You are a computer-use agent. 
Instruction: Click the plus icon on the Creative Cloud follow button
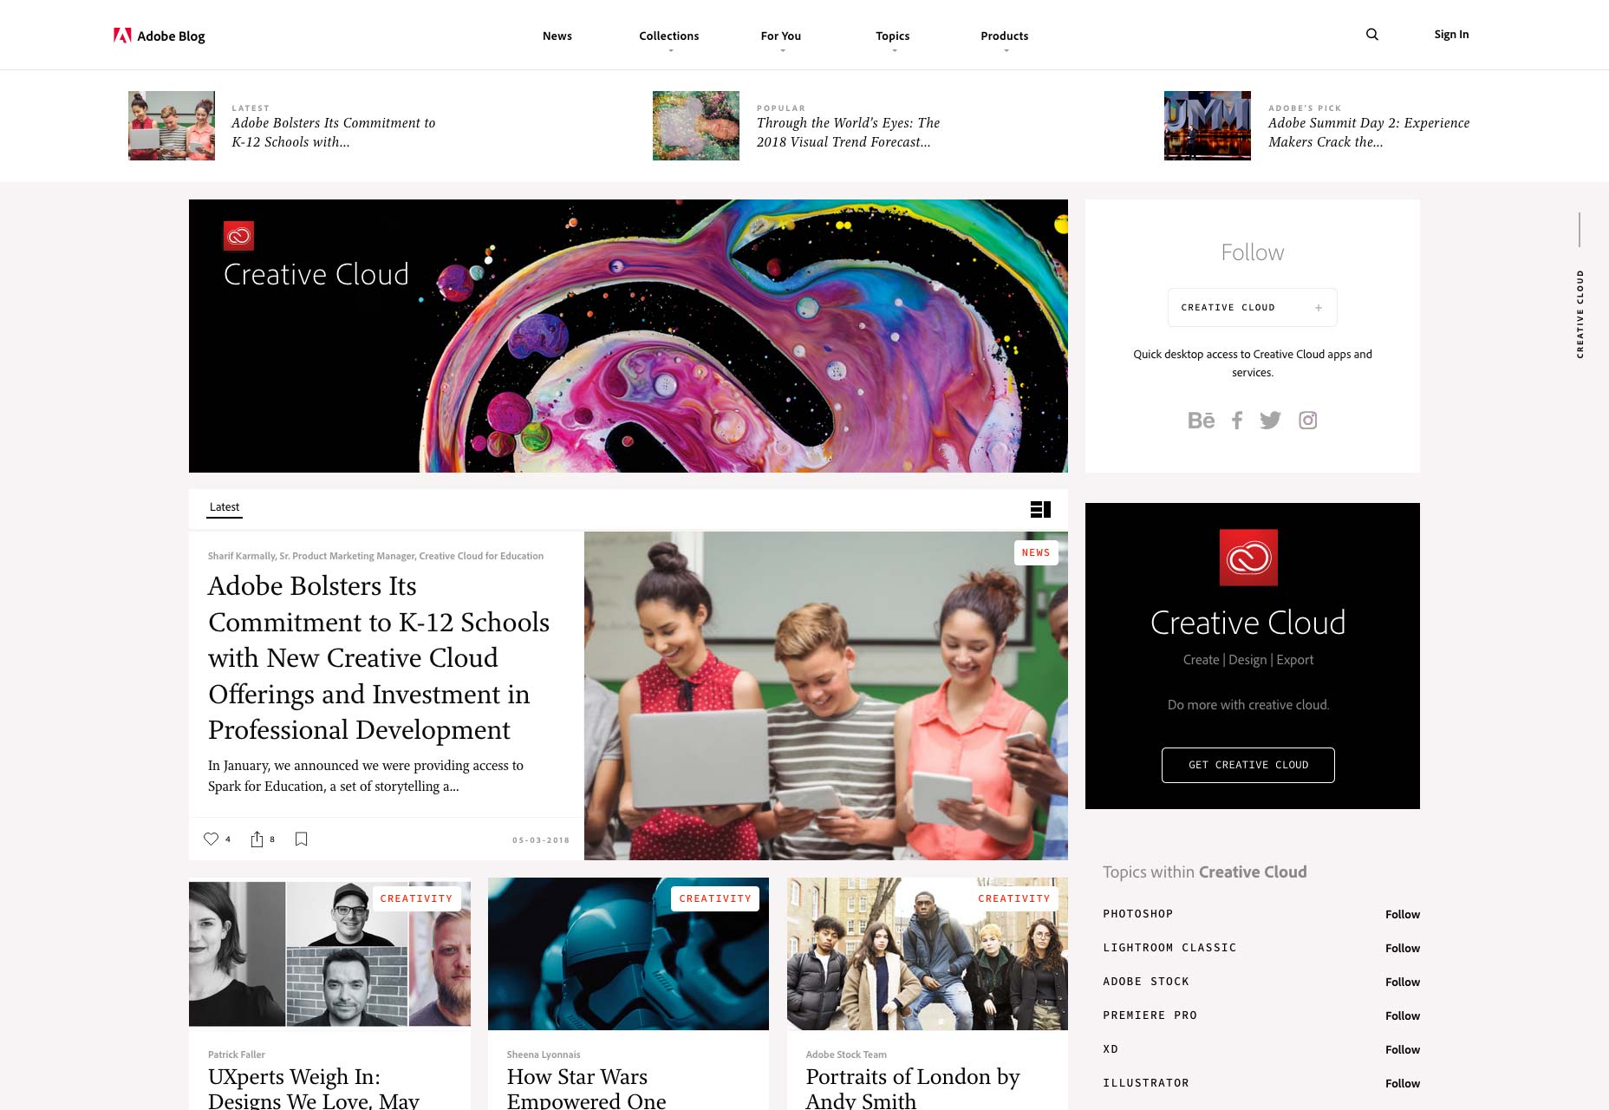[1319, 308]
